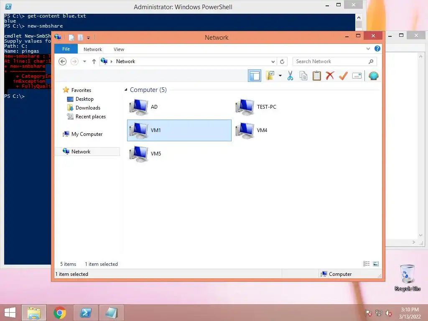The image size is (428, 321).
Task: Refresh the Network folder view
Action: pos(282,62)
